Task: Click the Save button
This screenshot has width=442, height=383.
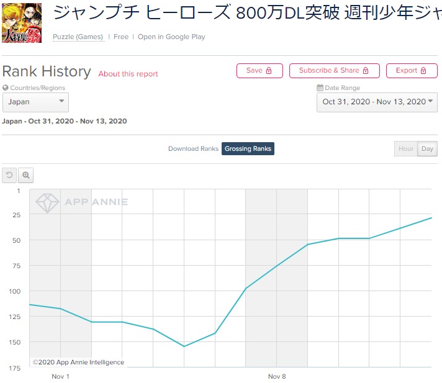Action: 259,71
